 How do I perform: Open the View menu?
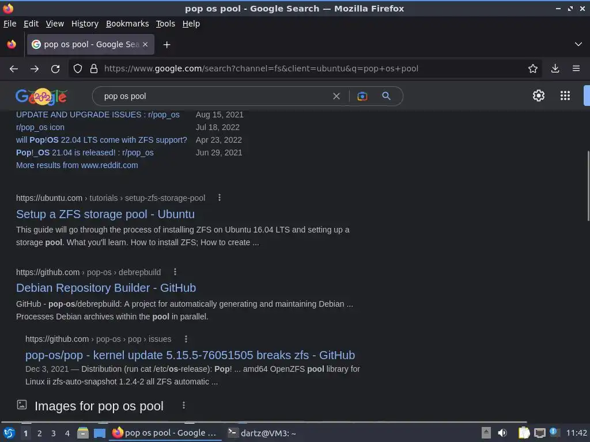(55, 24)
